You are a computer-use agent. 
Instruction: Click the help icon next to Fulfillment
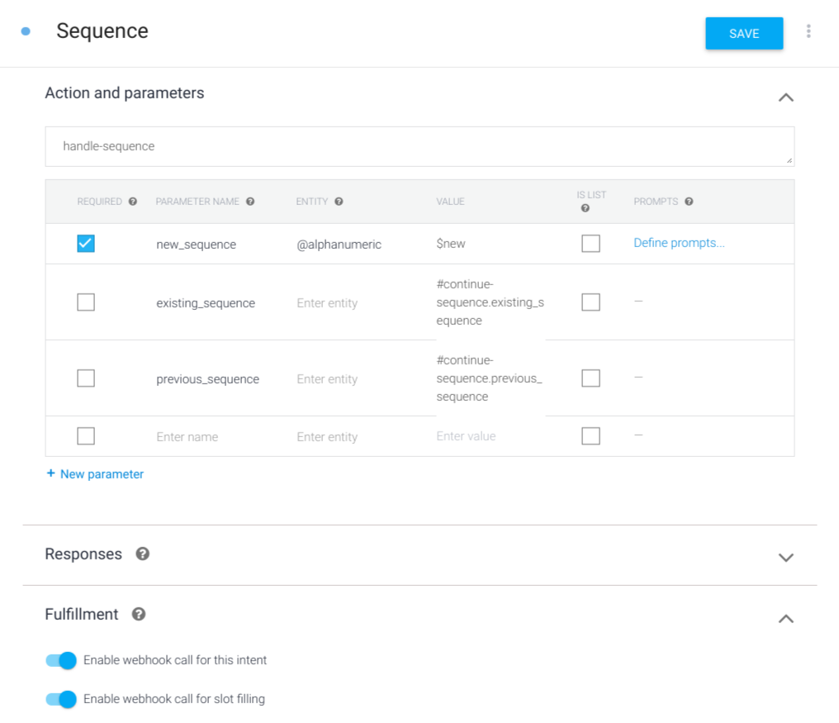(x=139, y=614)
